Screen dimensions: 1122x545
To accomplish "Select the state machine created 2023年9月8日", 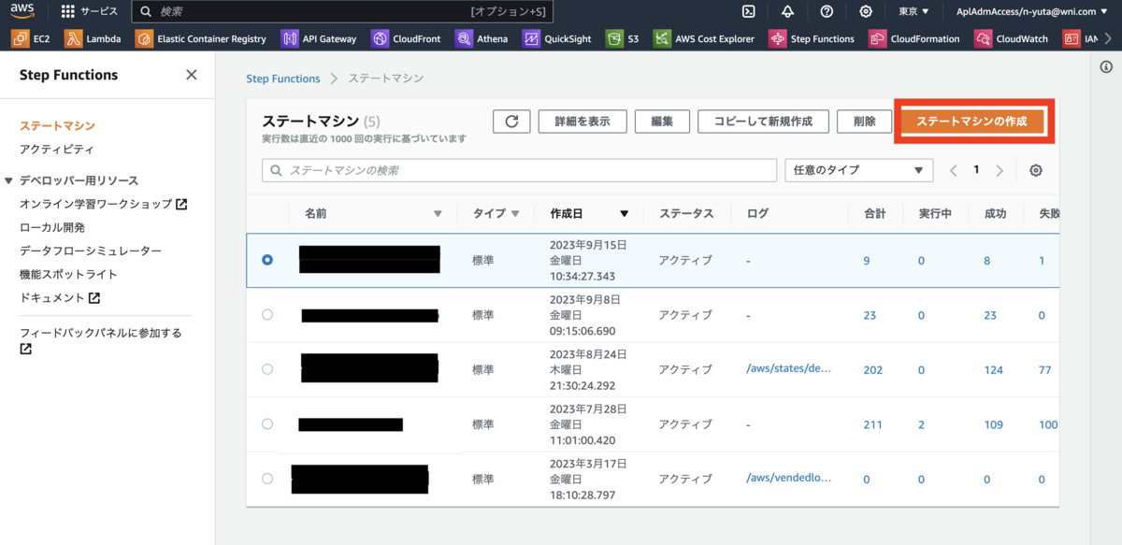I will coord(268,315).
